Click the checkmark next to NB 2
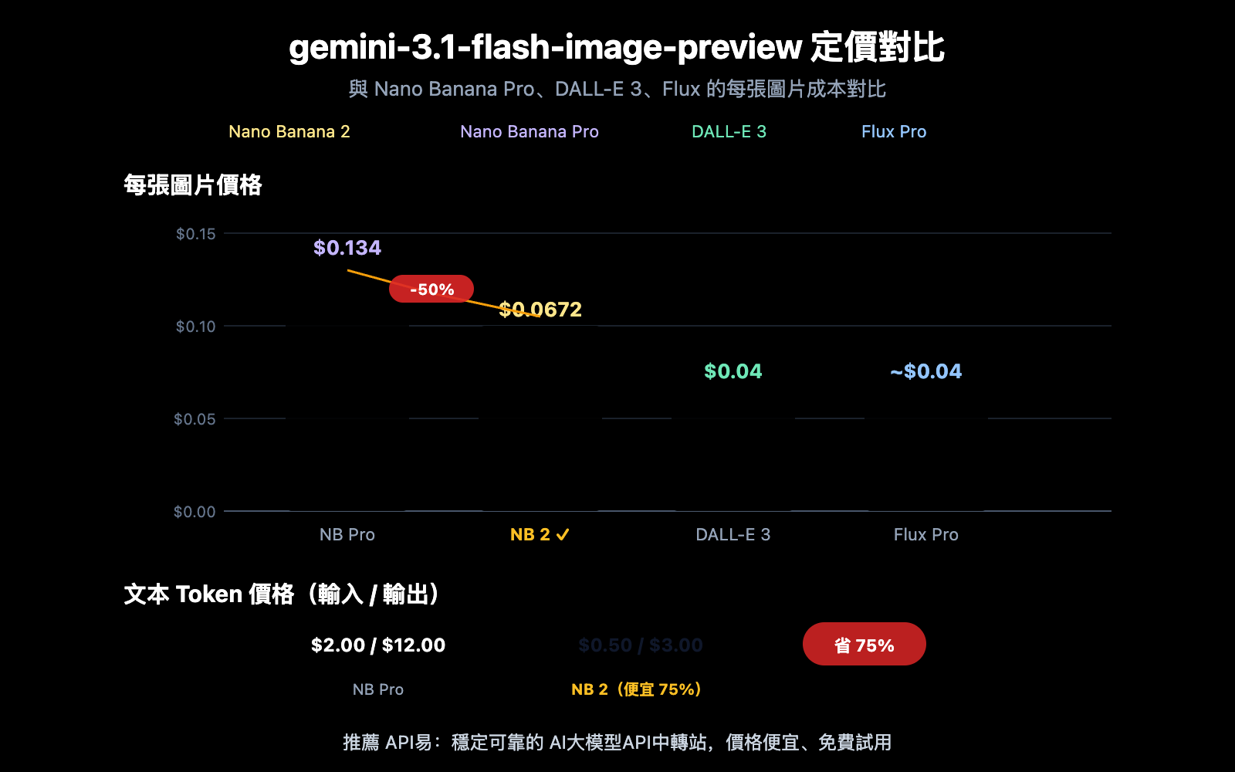This screenshot has width=1235, height=772. coord(561,533)
